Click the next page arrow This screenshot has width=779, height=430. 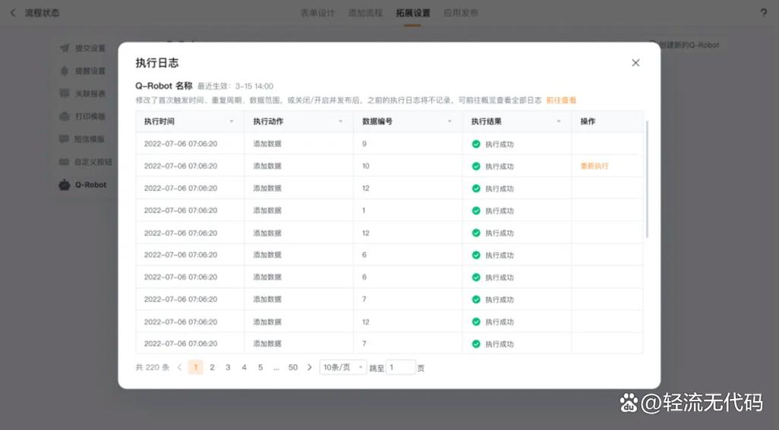click(x=310, y=367)
